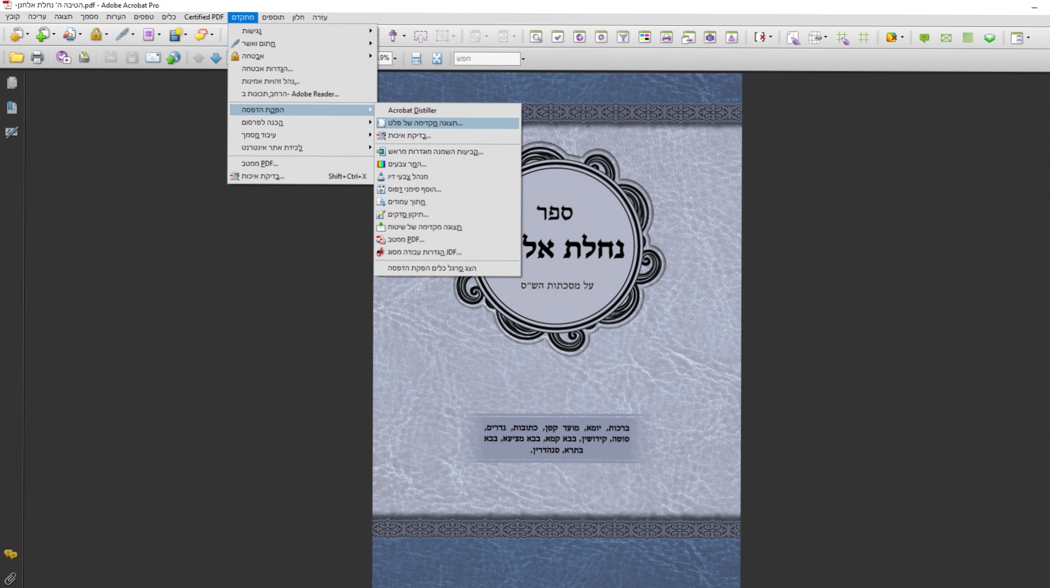
Task: Choose המר צבעים in the print production submenu
Action: [x=447, y=164]
